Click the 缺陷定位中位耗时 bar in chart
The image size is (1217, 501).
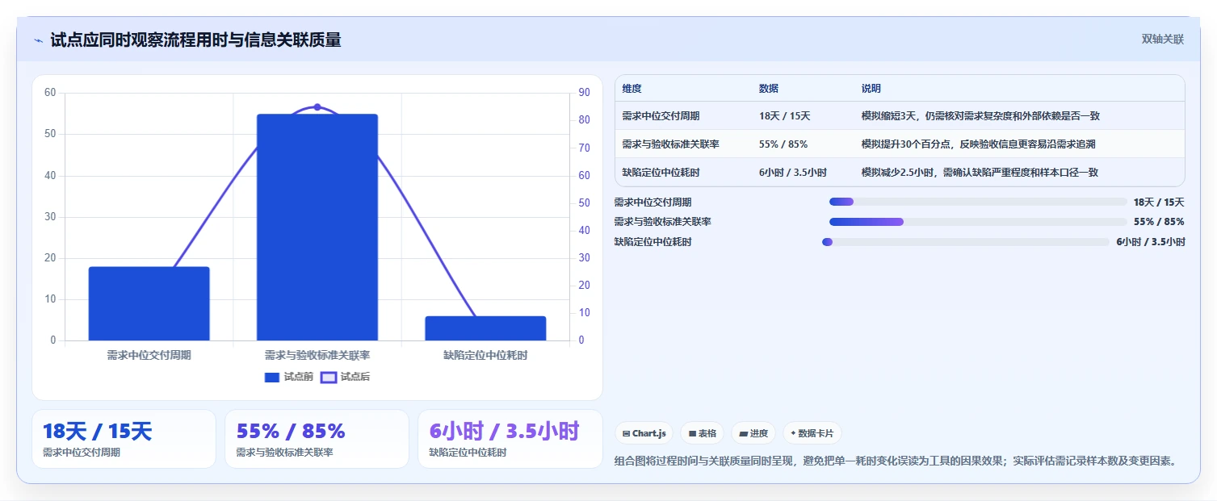coord(485,328)
